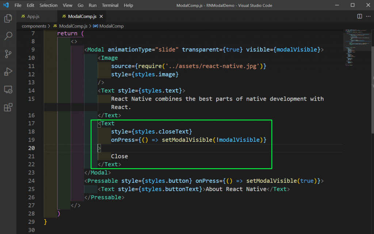Open the Edit menu
This screenshot has width=374, height=234.
coord(30,5)
